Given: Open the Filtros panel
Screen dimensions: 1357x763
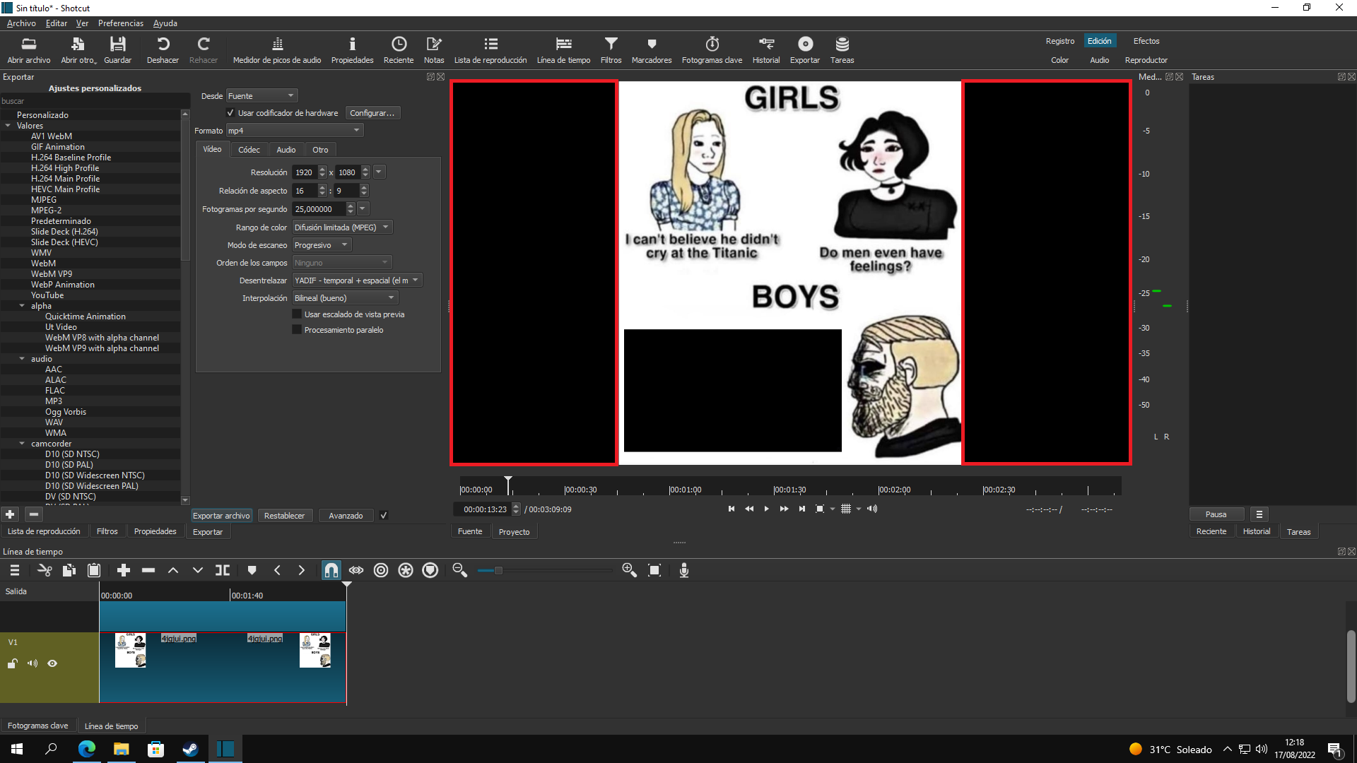Looking at the screenshot, I should 105,531.
